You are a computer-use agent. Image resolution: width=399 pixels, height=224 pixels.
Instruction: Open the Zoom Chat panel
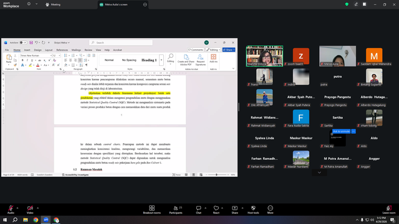point(198,210)
